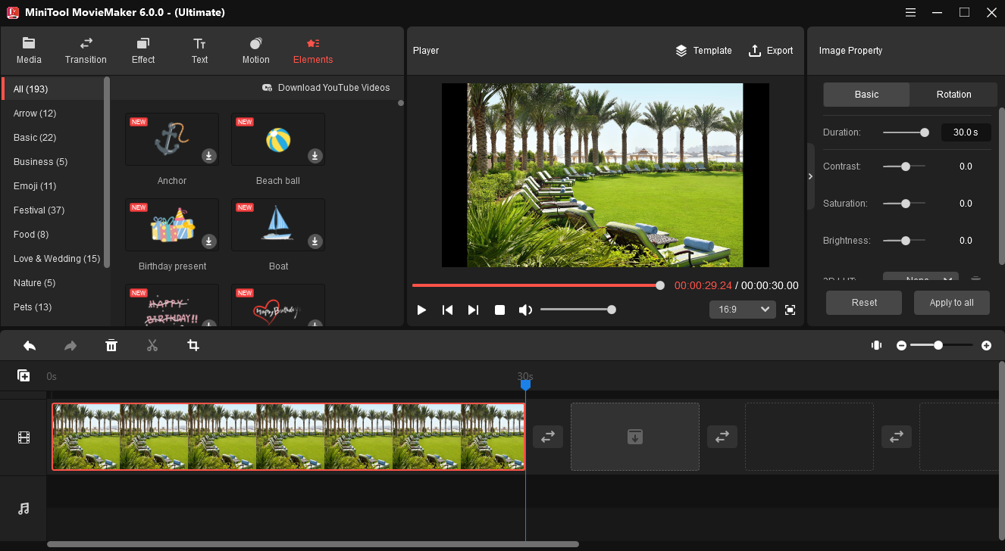1005x551 pixels.
Task: Select the Festival (37) category
Action: (x=39, y=210)
